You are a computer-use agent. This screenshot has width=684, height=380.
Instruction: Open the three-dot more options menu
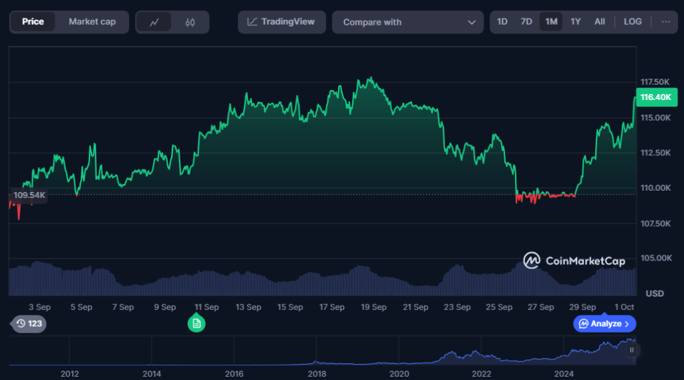666,21
